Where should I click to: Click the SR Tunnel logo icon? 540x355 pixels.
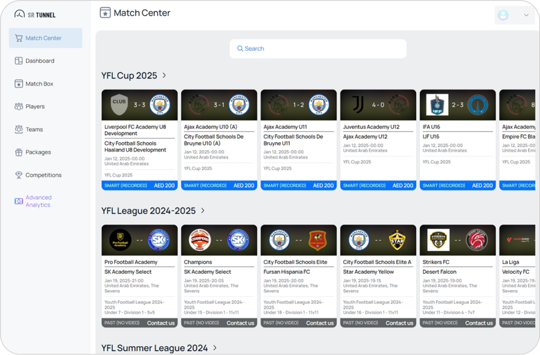point(20,14)
